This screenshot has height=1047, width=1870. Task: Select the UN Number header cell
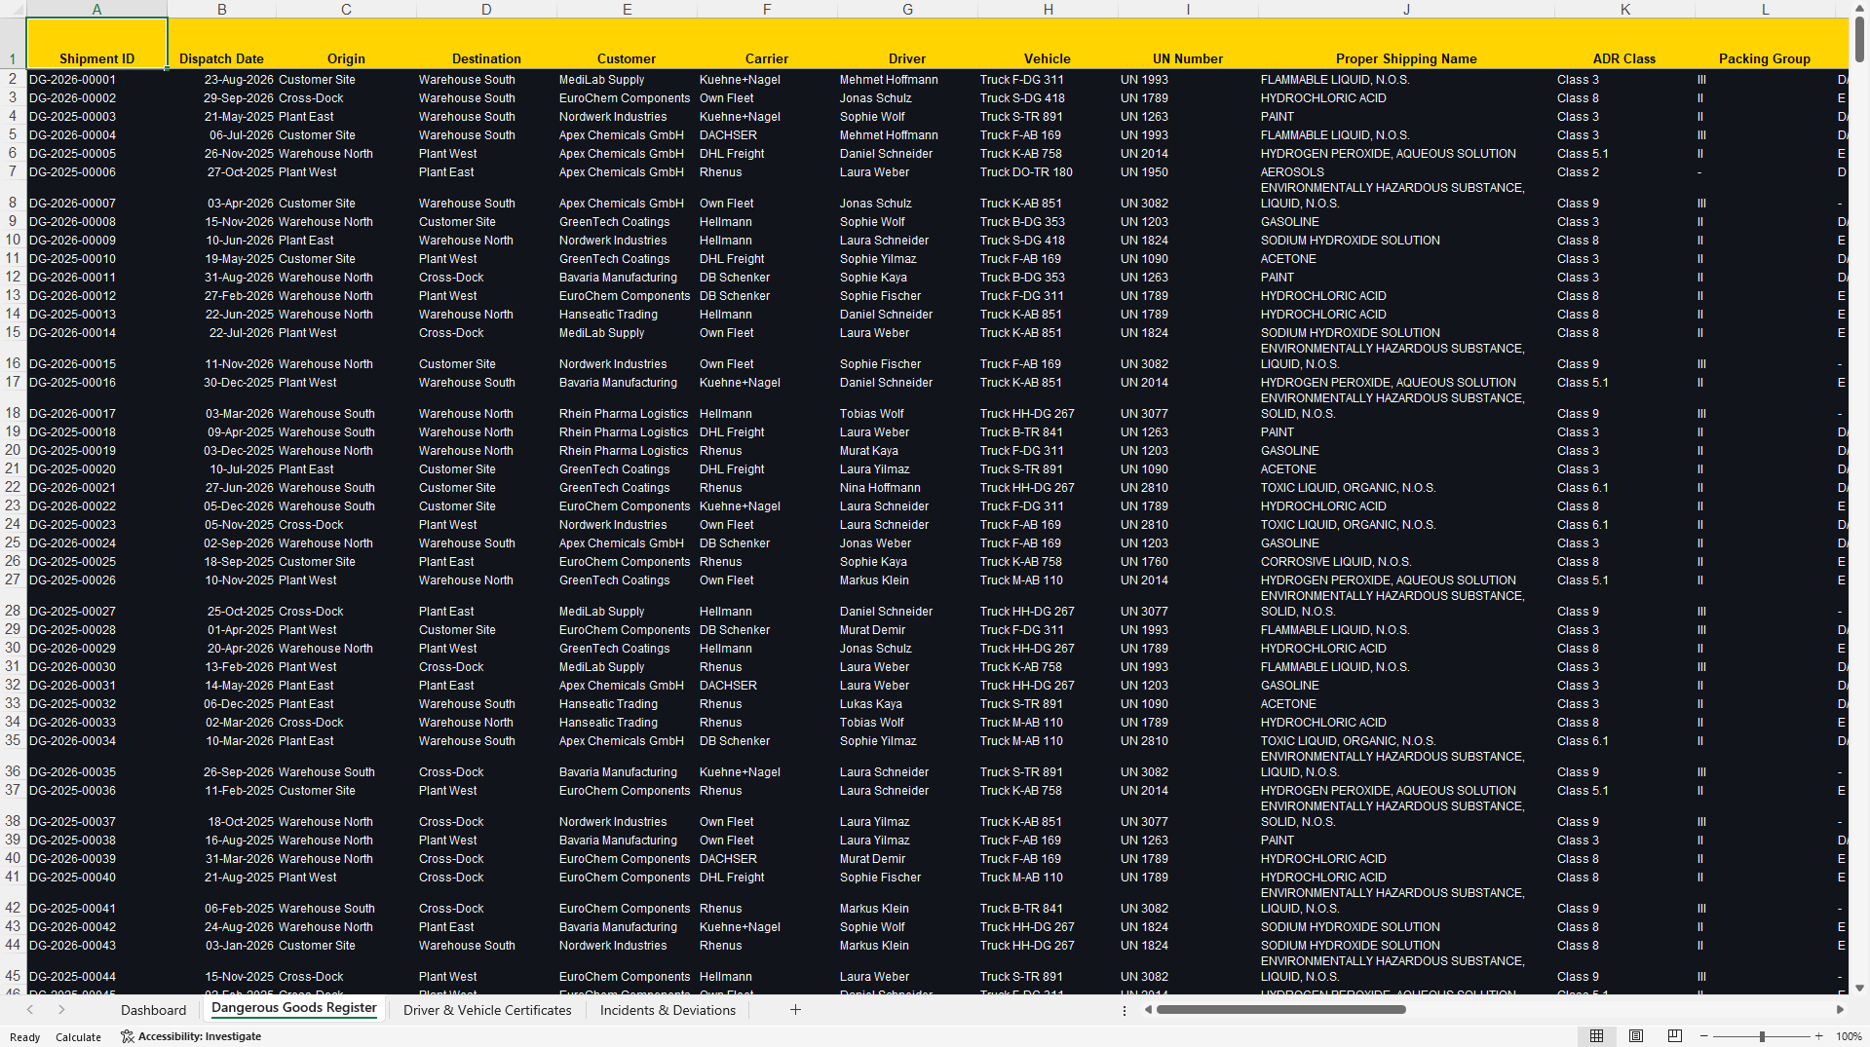click(1188, 43)
